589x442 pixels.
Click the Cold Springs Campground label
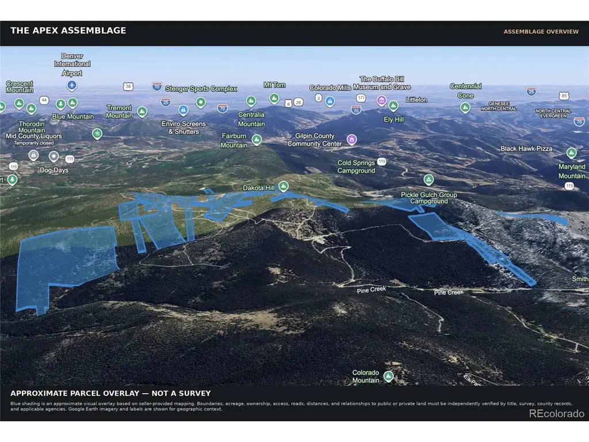coord(356,166)
